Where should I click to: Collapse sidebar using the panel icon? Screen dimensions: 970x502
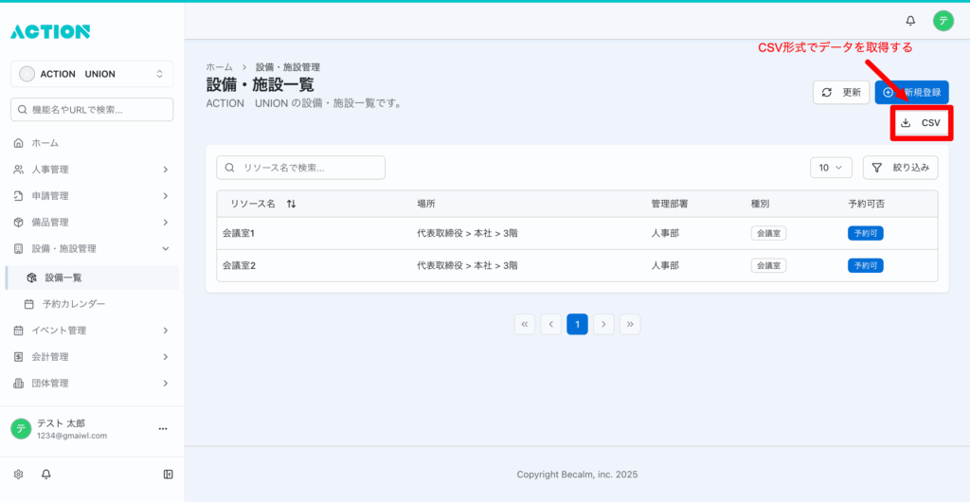(x=168, y=474)
